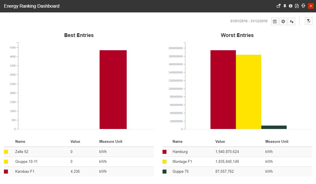View dashboard info via the info icon
This screenshot has height=184, width=316.
(x=291, y=6)
